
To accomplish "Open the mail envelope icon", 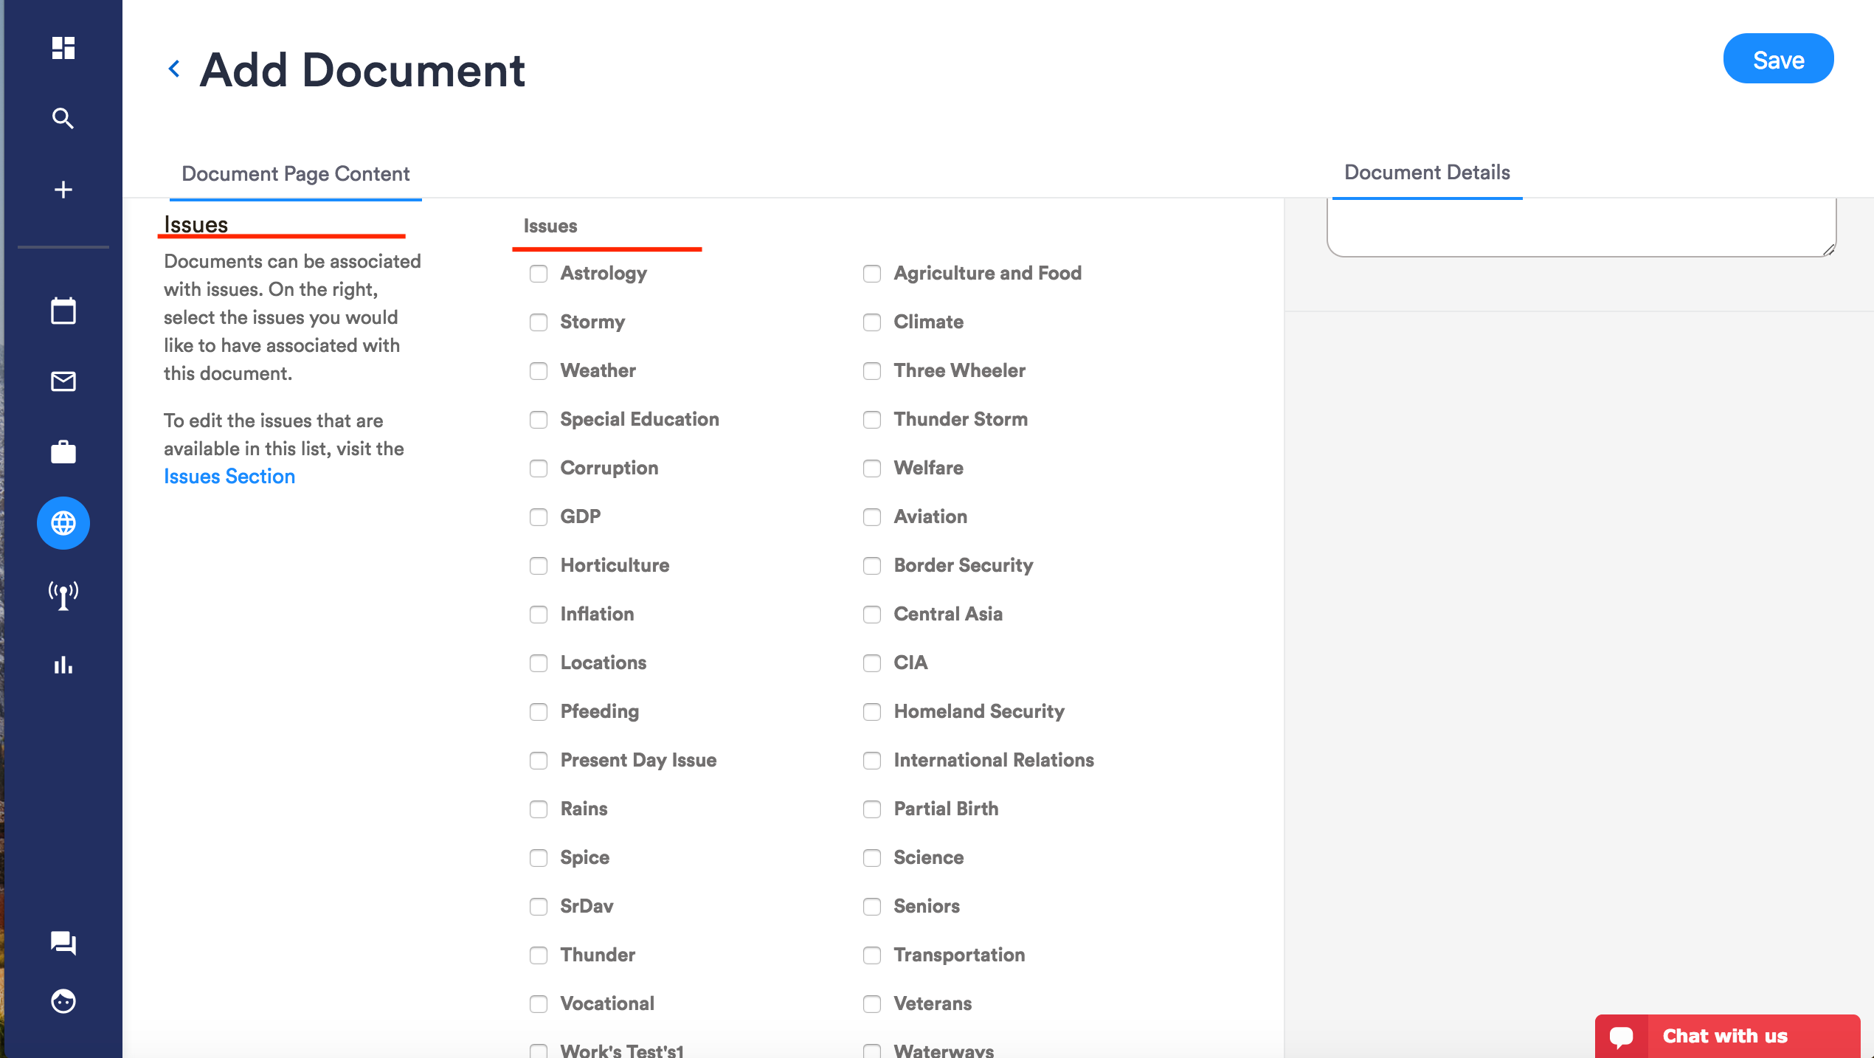I will tap(63, 381).
